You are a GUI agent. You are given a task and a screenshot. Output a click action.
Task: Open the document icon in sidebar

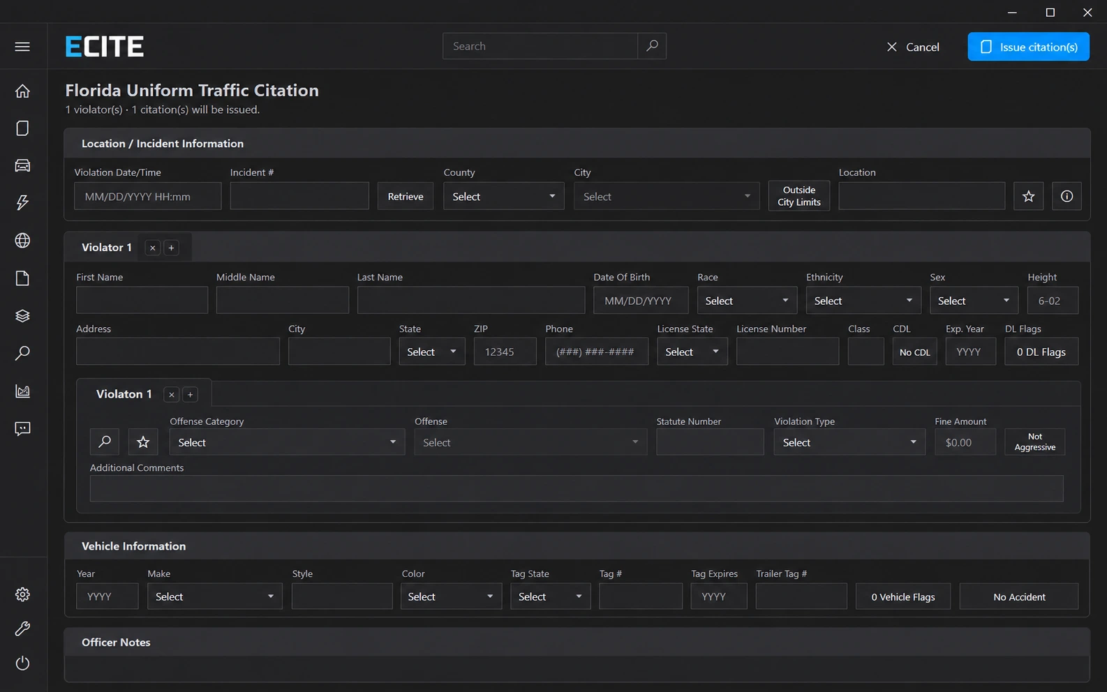22,278
